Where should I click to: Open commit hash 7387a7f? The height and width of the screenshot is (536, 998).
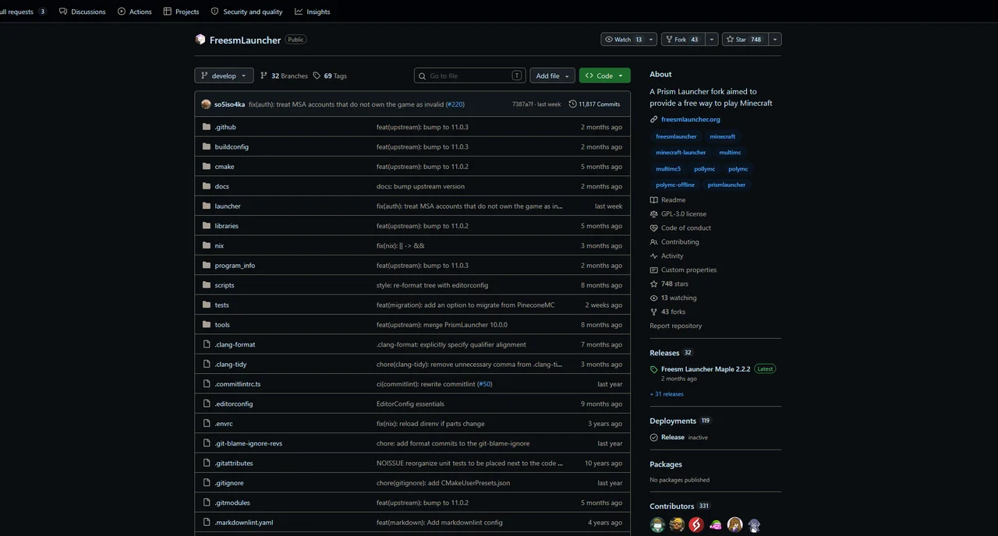click(x=522, y=104)
